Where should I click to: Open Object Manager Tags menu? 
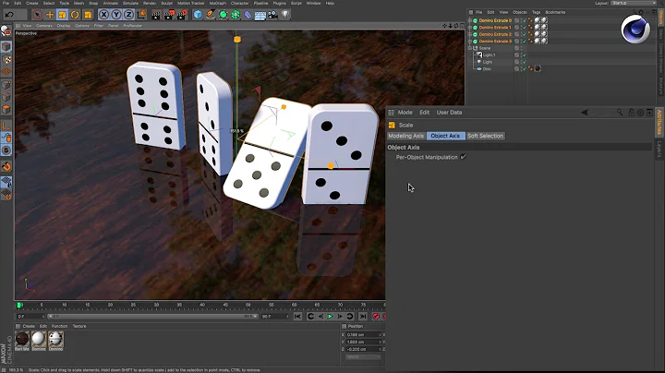tap(536, 12)
